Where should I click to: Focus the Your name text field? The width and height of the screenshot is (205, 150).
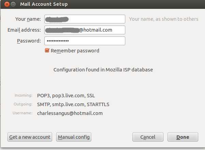click(85, 19)
